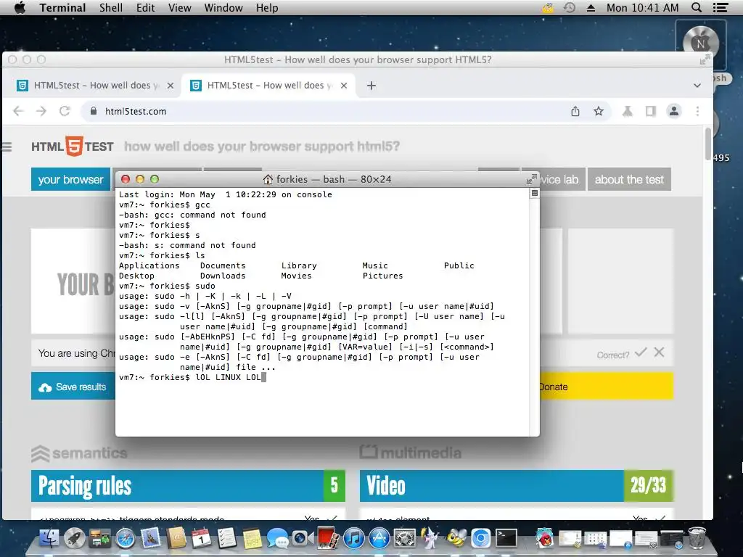Click the menu bar clock Mon 10:41 AM
The image size is (743, 557).
click(643, 7)
